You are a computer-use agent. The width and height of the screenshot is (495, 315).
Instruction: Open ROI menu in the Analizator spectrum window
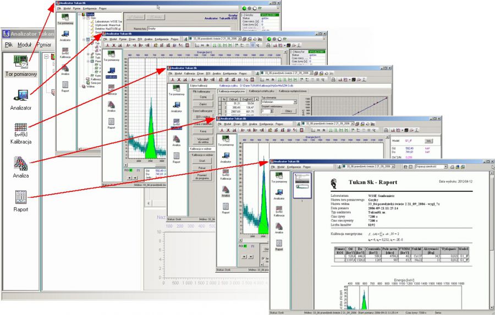[x=140, y=39]
